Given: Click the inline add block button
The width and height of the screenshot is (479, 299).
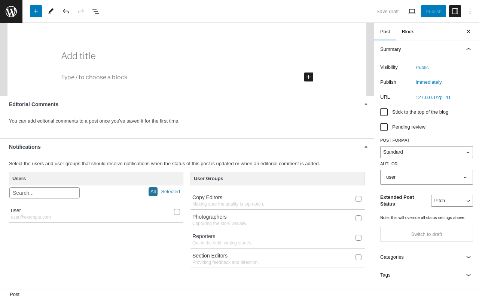Looking at the screenshot, I should point(309,77).
